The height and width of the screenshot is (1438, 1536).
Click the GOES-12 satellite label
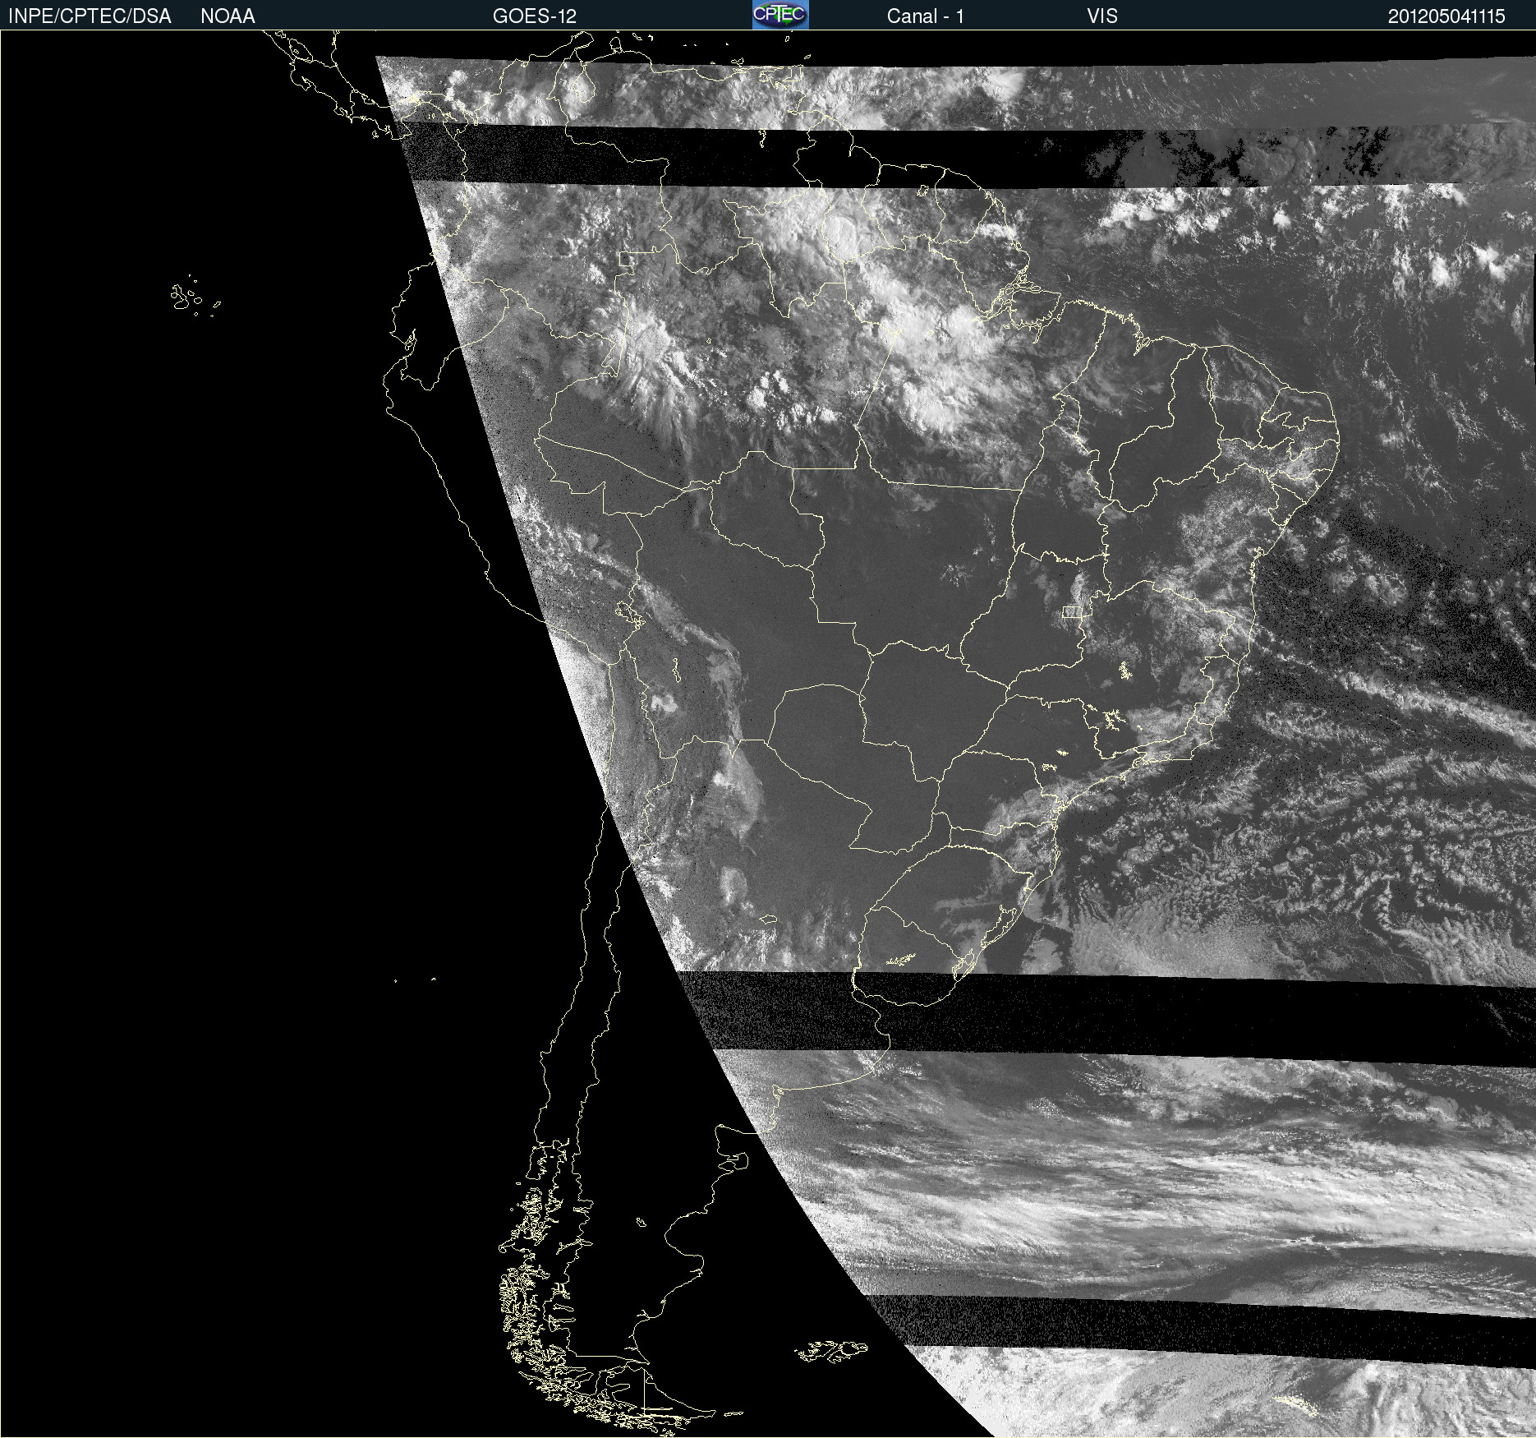click(535, 16)
